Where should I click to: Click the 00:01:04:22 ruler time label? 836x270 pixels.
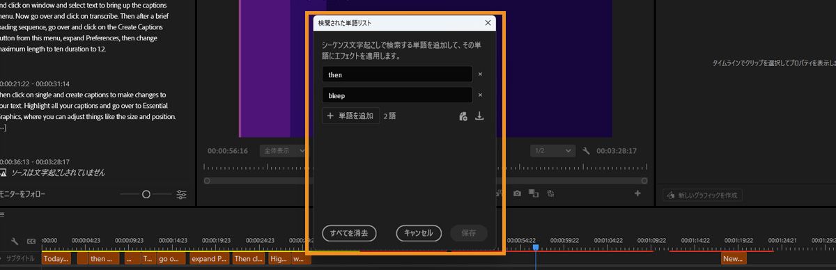coord(608,239)
